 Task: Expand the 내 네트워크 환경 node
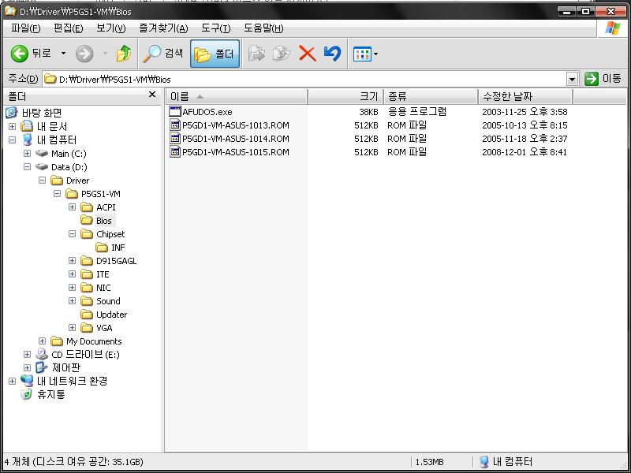pyautogui.click(x=13, y=381)
